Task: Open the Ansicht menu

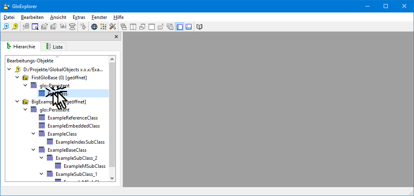Action: click(58, 17)
